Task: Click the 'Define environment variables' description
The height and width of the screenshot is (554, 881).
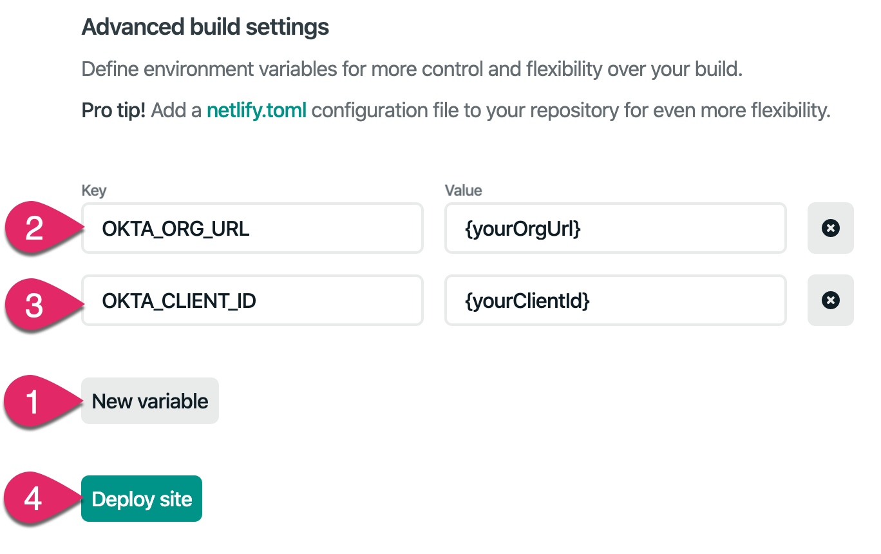Action: 412,70
